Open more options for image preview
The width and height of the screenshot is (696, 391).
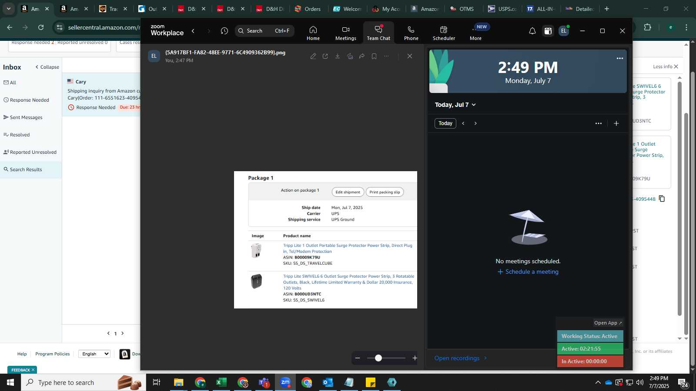point(386,56)
